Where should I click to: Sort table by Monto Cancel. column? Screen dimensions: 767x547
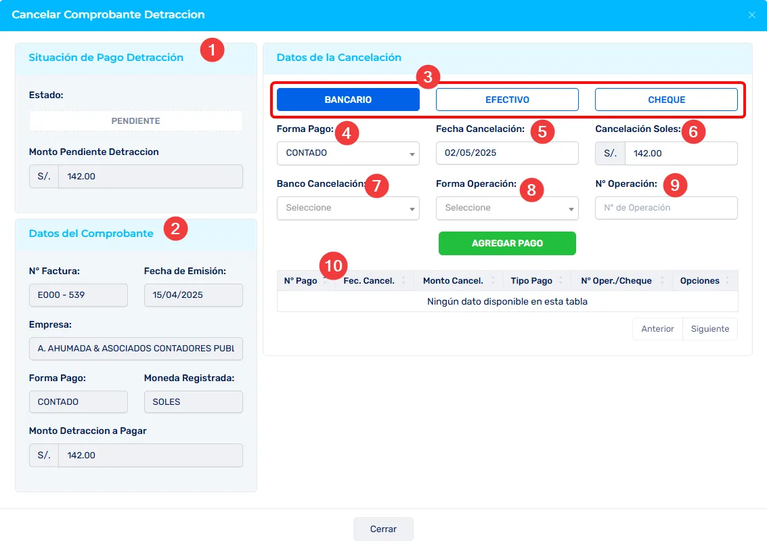point(453,281)
